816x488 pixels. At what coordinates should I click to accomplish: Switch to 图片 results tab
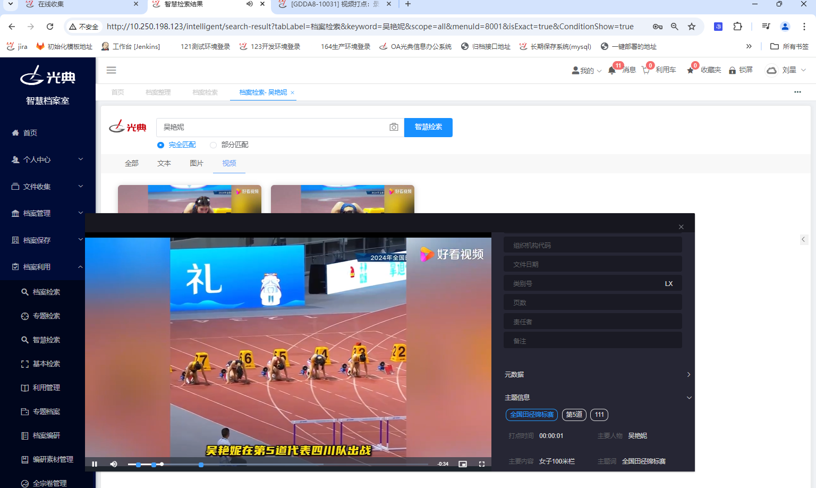(197, 163)
